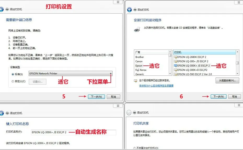
Task: Click the printer title icon in the port info window
Action: [x=7, y=9]
